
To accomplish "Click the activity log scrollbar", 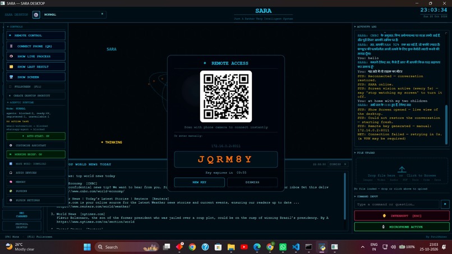I will pyautogui.click(x=446, y=124).
